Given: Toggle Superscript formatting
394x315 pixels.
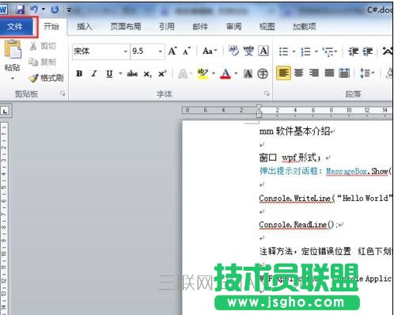Looking at the screenshot, I should (x=162, y=74).
